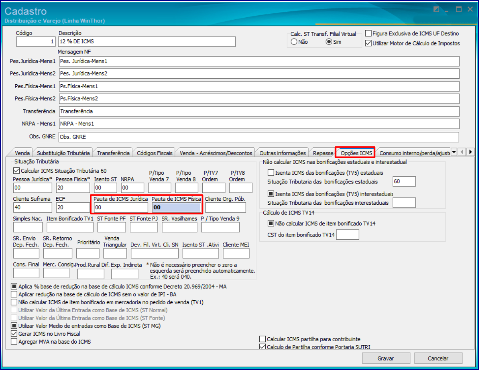Check Não calcular ICMS de item bonificado (TV1)
This screenshot has width=479, height=370.
14,302
